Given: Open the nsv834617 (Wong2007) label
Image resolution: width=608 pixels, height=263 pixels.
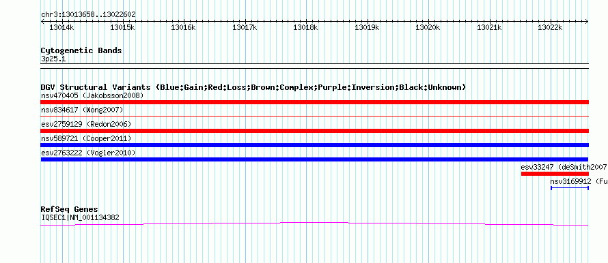Looking at the screenshot, I should point(82,110).
